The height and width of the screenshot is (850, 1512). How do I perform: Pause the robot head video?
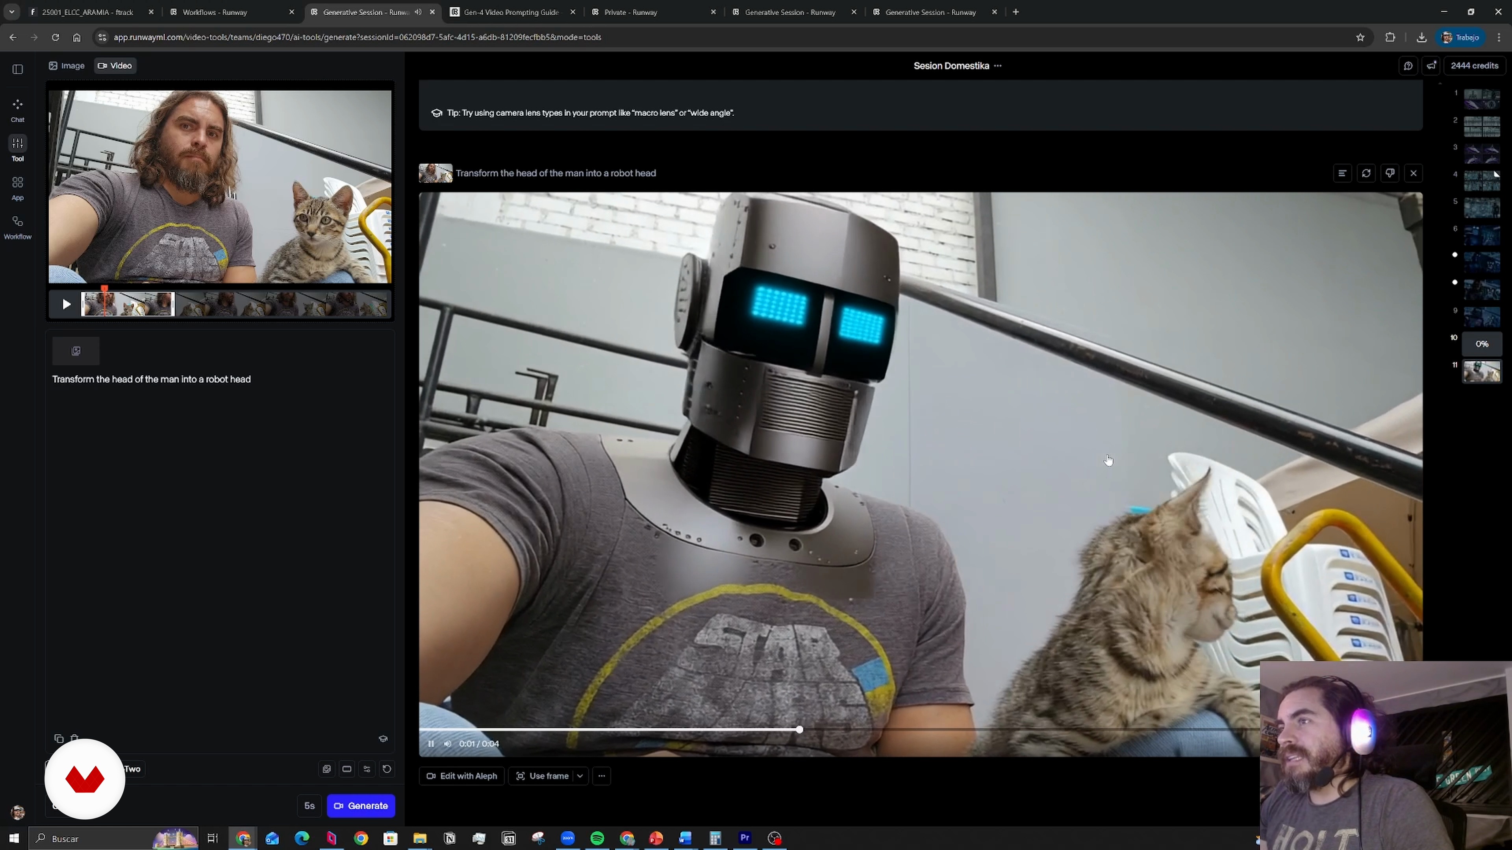pyautogui.click(x=431, y=744)
